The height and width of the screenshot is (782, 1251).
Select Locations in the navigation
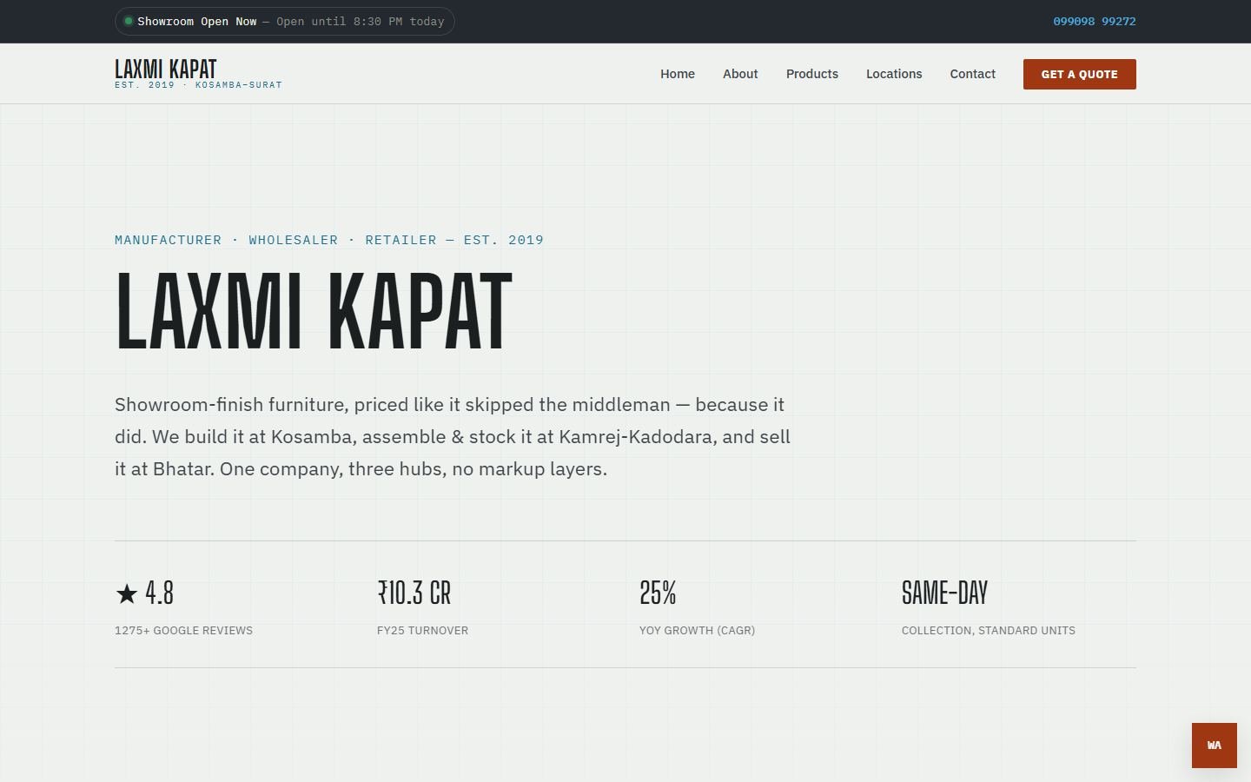[x=894, y=74]
